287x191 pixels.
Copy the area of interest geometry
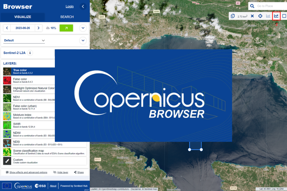pyautogui.click(x=233, y=16)
